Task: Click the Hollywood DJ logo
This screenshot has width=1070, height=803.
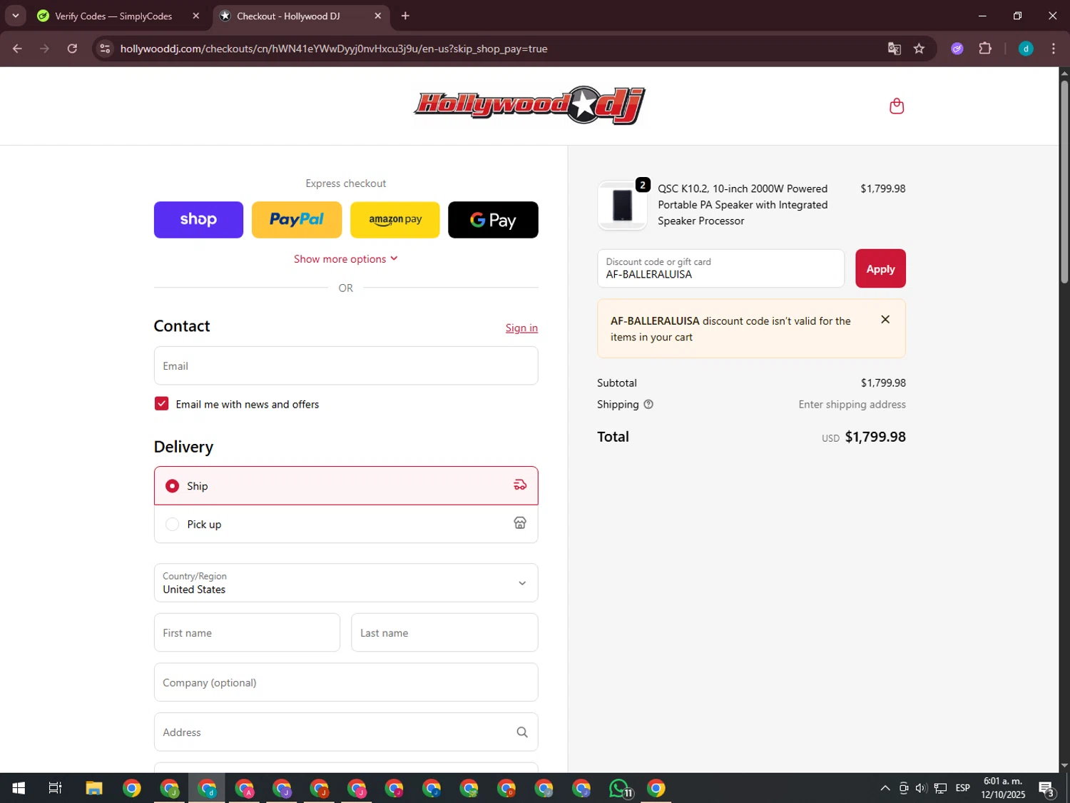Action: pos(530,106)
